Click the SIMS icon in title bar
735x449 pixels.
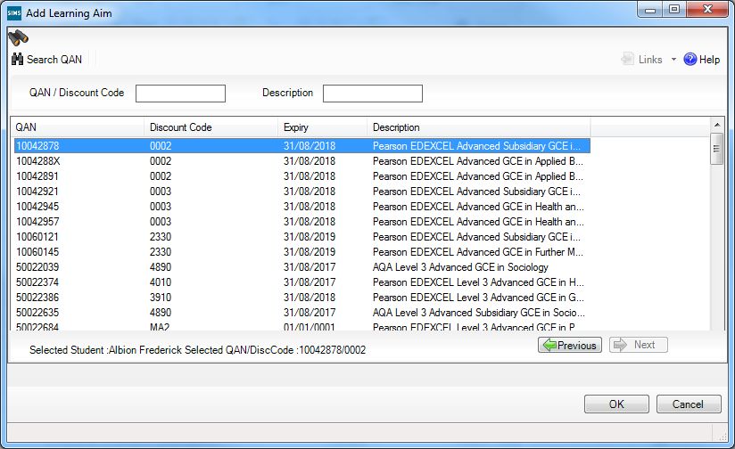[x=12, y=10]
